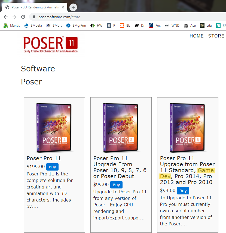Open the Poser Pro 11 title link

44,158
